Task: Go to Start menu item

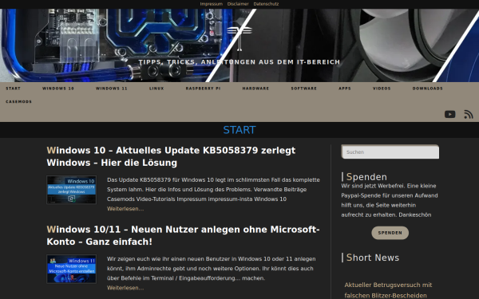Action: tap(13, 89)
